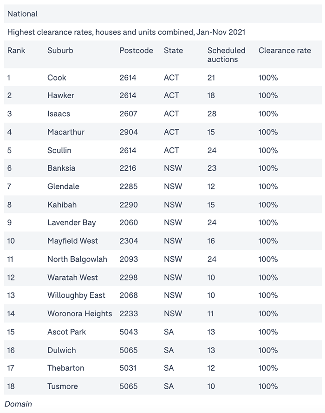Screen dimensions: 325x413
Task: Select the Suburb column header
Action: [x=60, y=50]
